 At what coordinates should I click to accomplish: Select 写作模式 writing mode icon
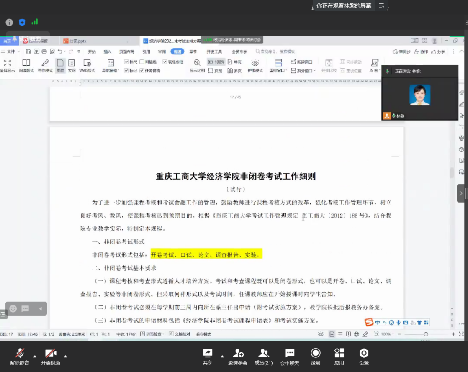point(45,65)
